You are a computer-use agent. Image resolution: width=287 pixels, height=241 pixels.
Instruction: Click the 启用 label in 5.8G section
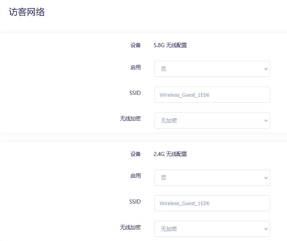click(x=135, y=67)
